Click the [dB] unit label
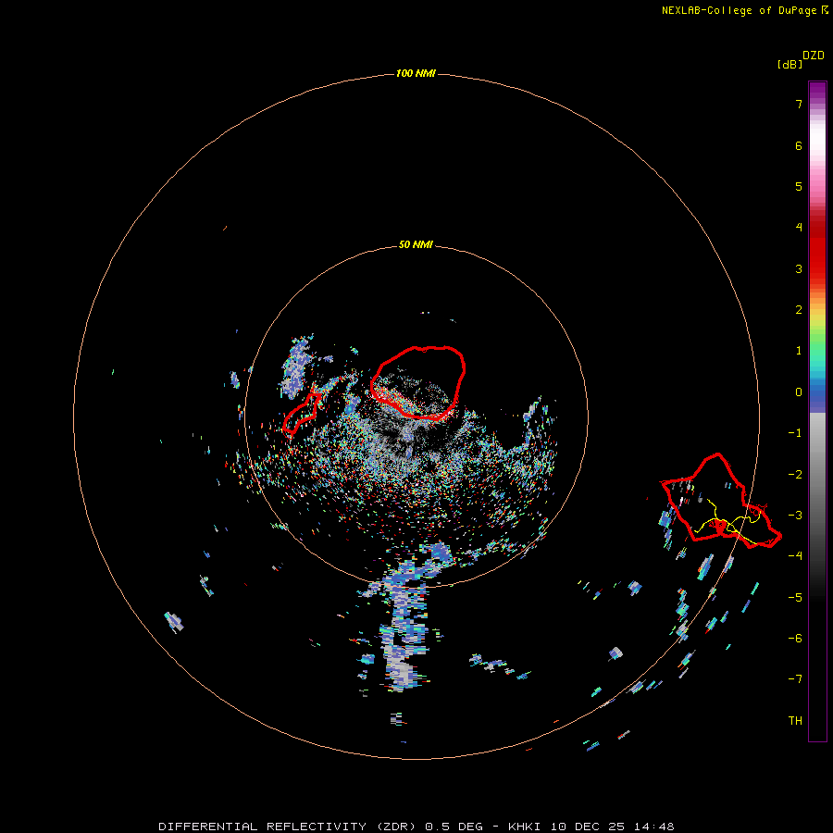 789,64
